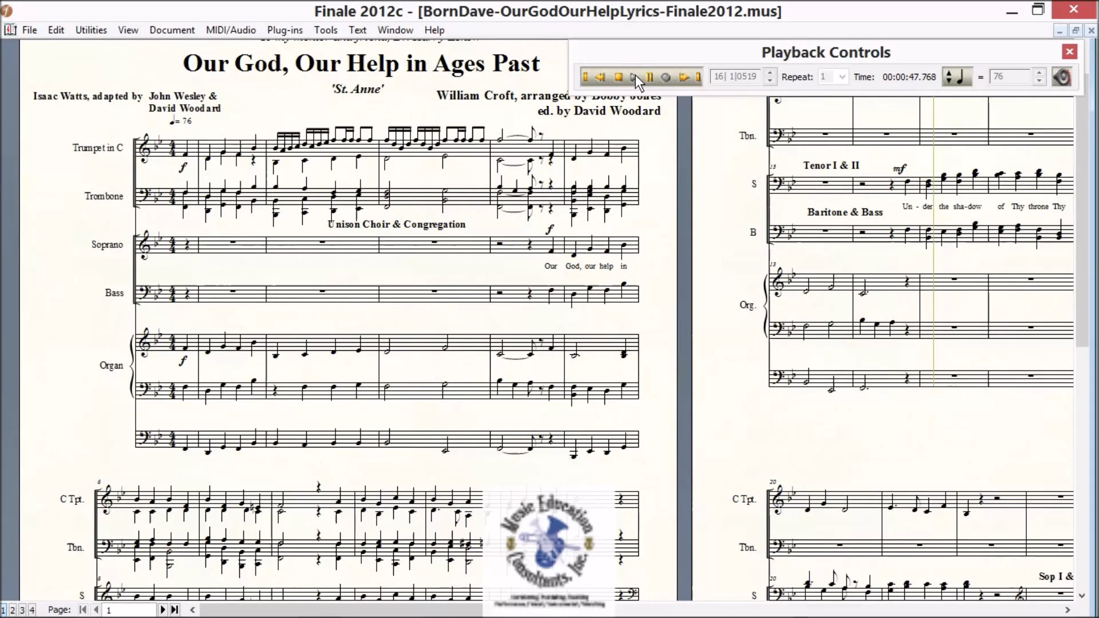Viewport: 1099px width, 618px height.
Task: Decrease the measure counter with its down arrow
Action: pos(770,81)
